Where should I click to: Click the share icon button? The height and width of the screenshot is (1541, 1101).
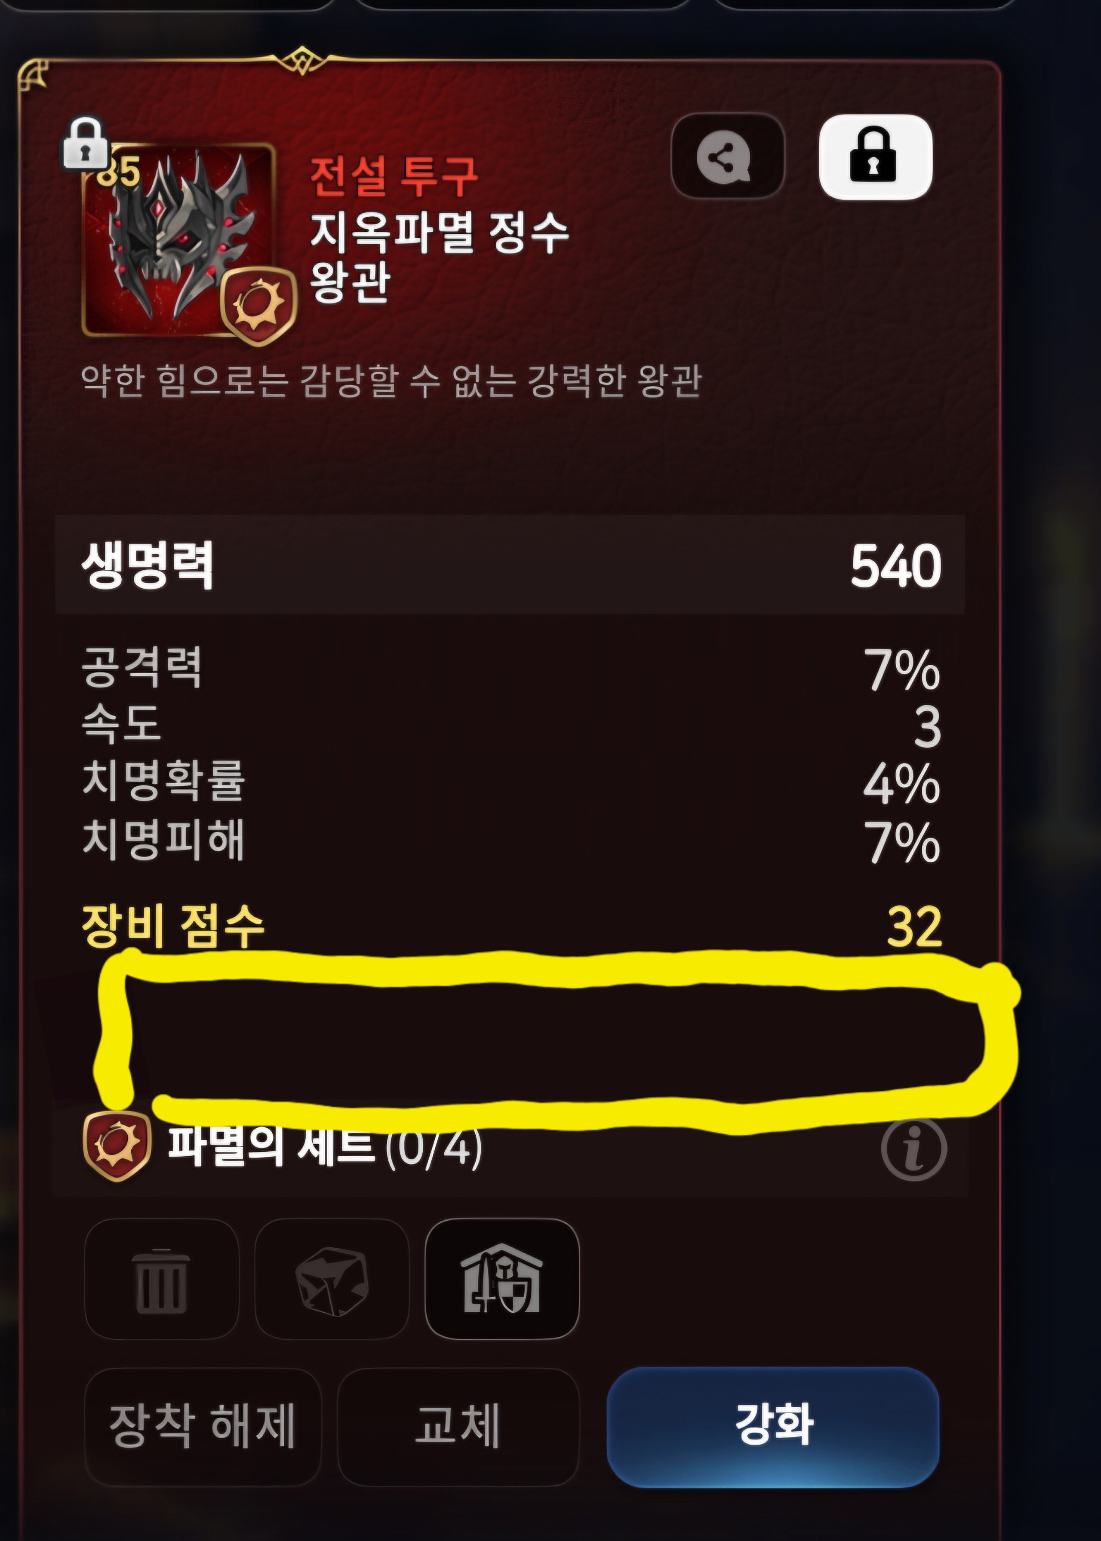[727, 157]
